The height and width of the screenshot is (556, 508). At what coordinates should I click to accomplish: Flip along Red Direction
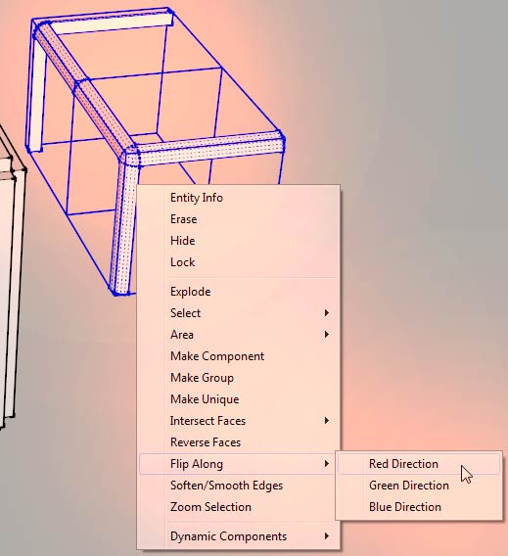[x=419, y=464]
